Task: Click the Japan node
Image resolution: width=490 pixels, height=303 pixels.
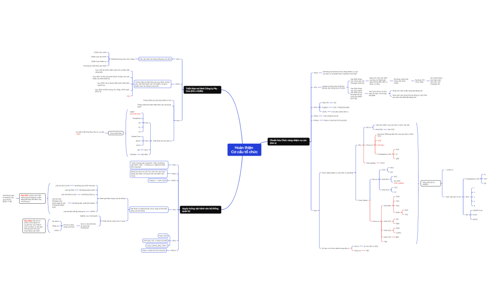Action: coord(132,112)
